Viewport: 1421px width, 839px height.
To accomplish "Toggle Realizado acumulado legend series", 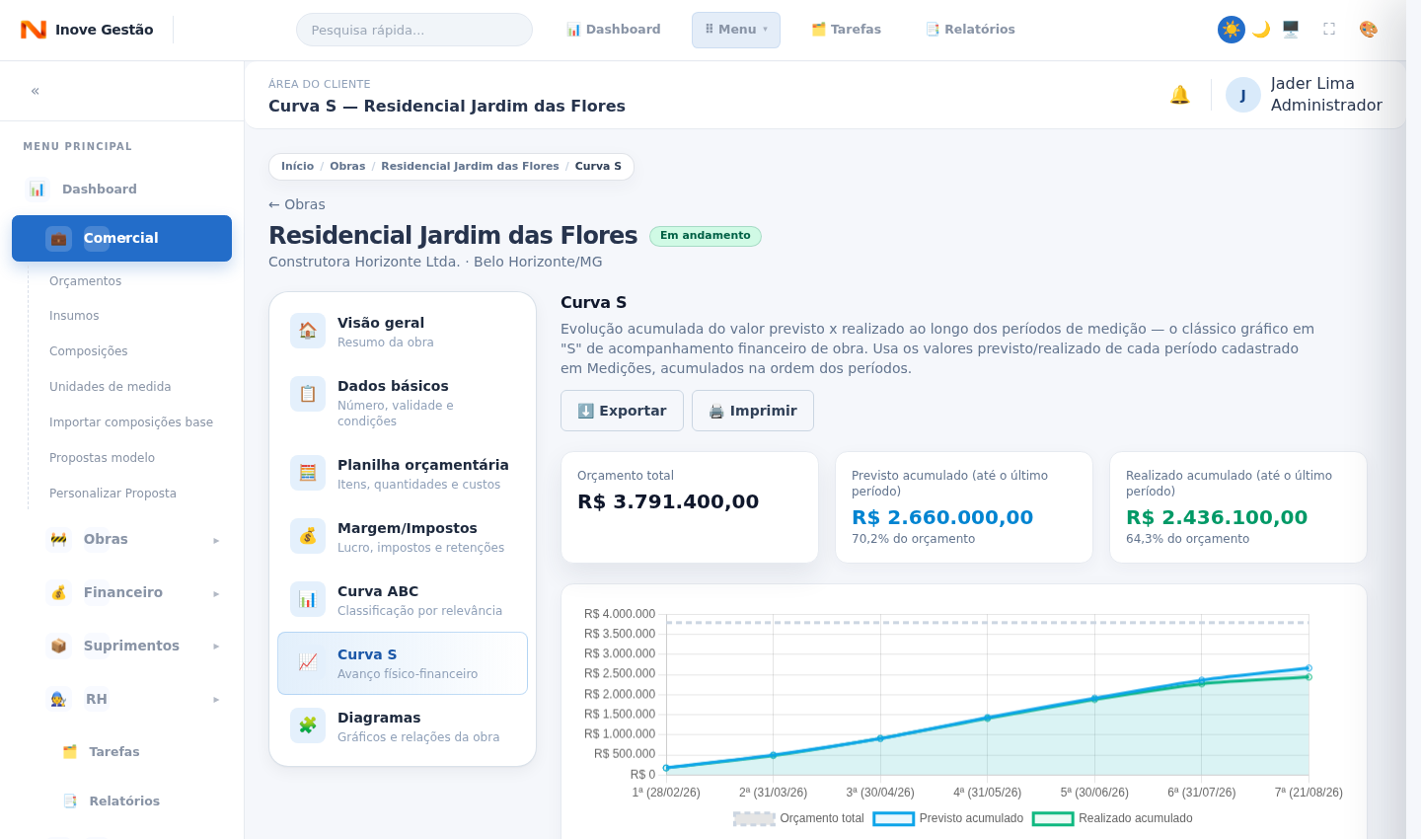I will (x=1112, y=818).
